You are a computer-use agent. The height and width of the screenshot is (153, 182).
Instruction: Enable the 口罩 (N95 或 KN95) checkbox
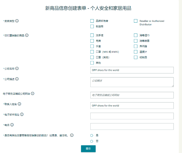coord(92,52)
